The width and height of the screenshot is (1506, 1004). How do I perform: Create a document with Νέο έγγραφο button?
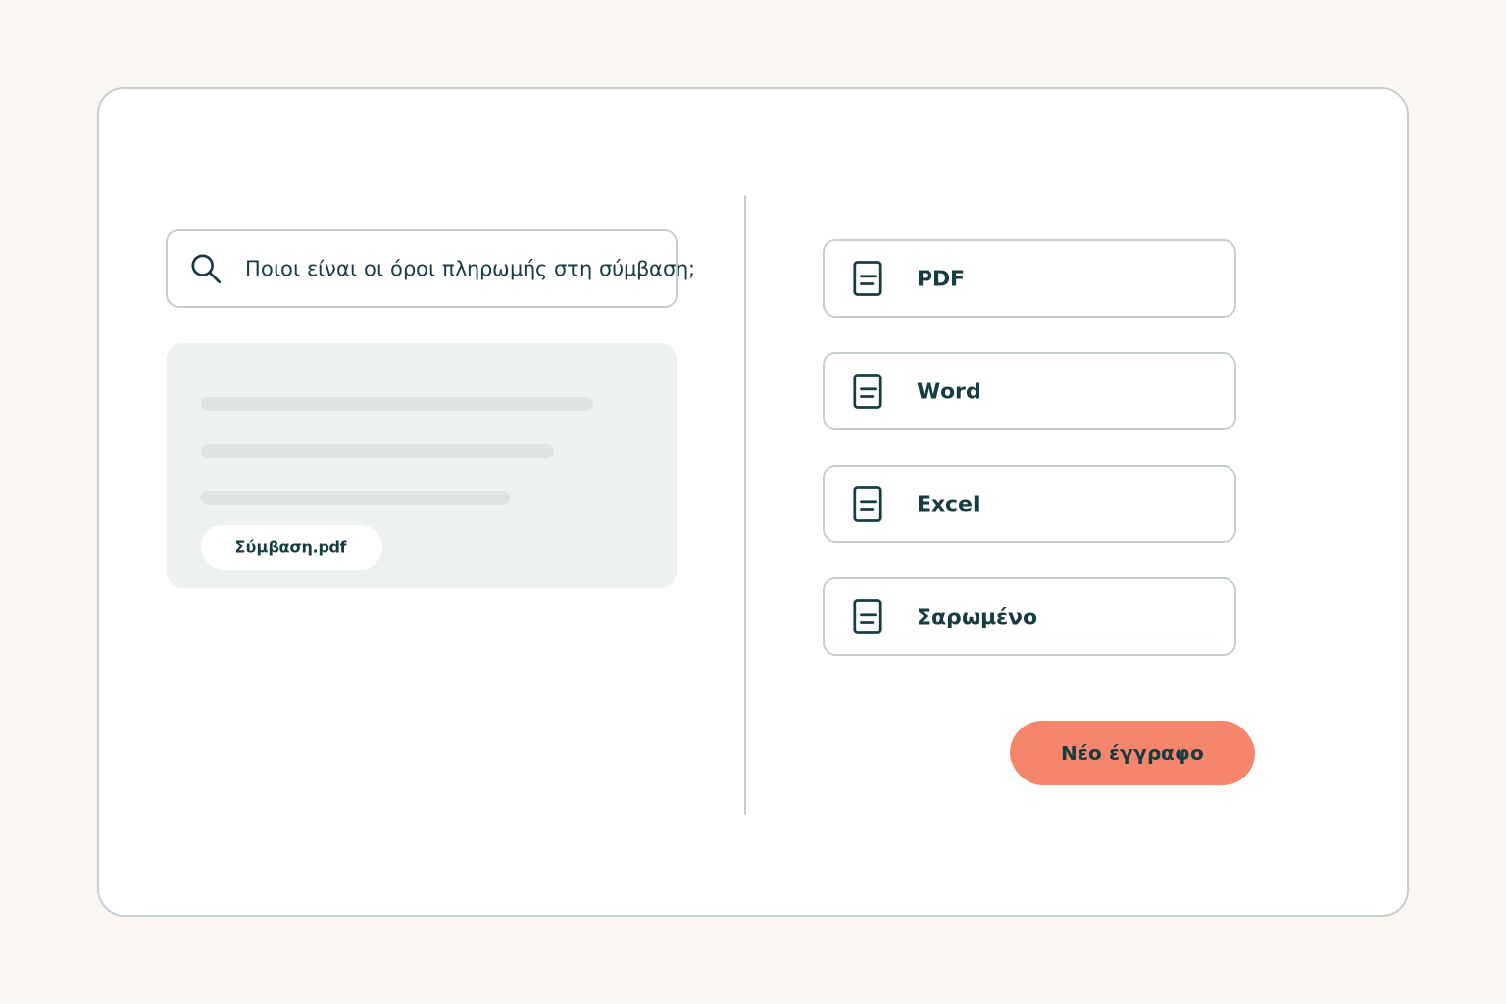[x=1132, y=753]
